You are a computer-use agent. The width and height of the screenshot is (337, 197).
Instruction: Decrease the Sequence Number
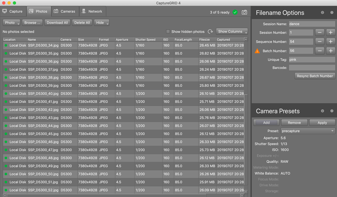coord(320,42)
